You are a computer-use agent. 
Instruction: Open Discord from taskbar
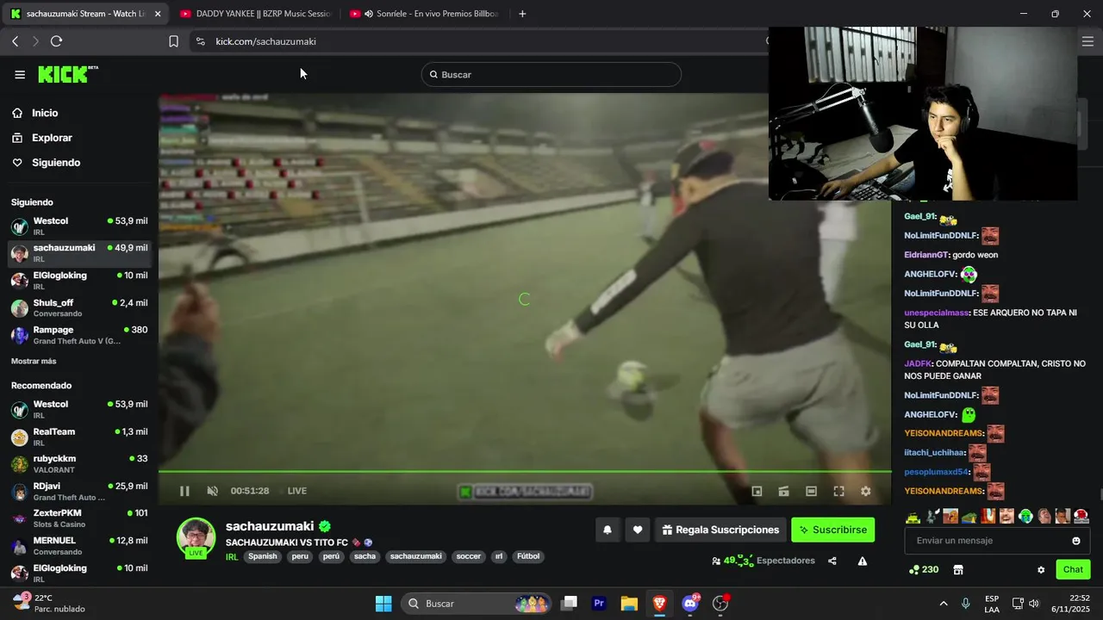689,604
